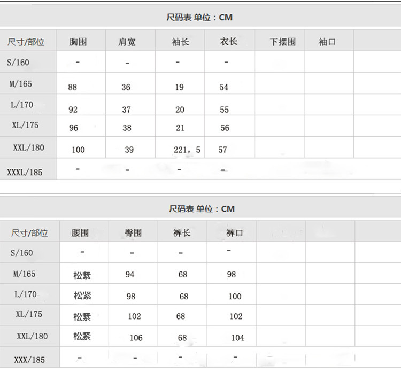Select the chest value 88 for M/165
Viewport: 401px width, 373px height.
[x=72, y=87]
